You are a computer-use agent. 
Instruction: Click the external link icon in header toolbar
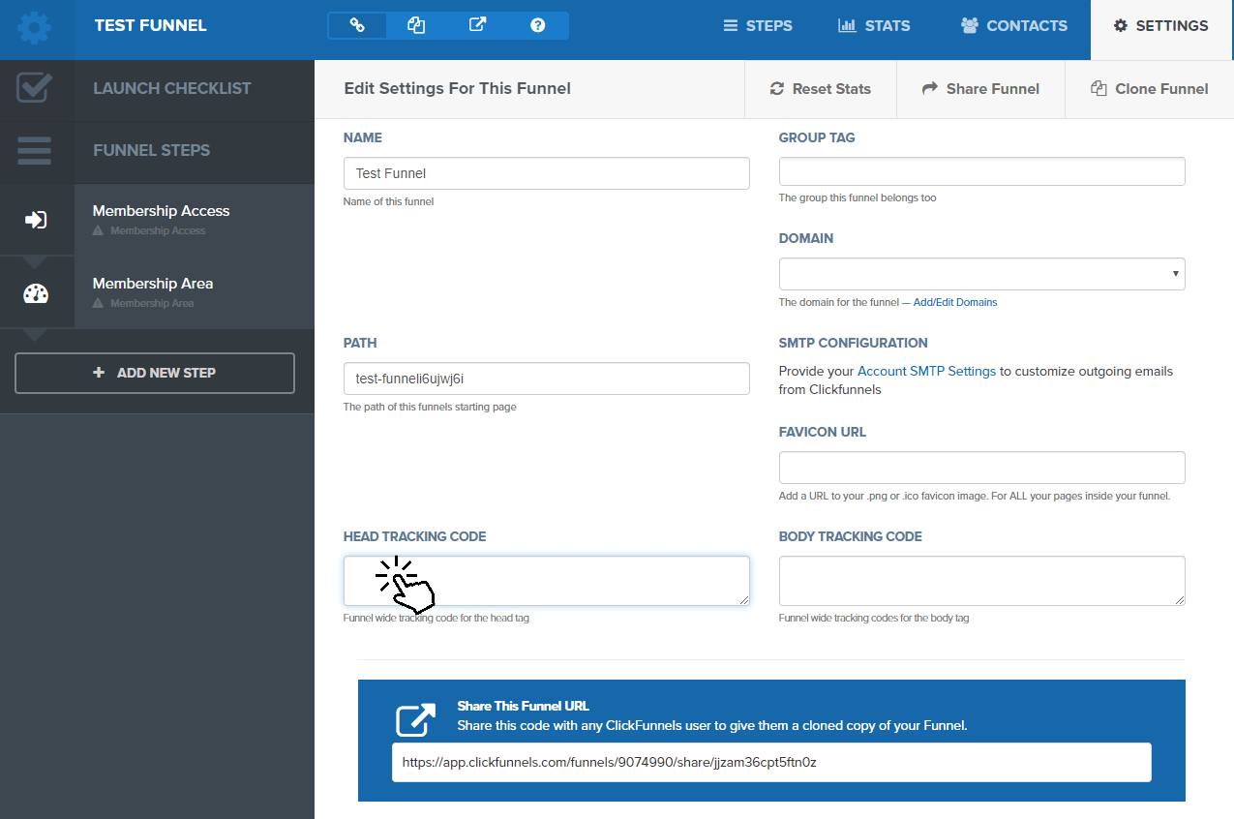pos(477,25)
